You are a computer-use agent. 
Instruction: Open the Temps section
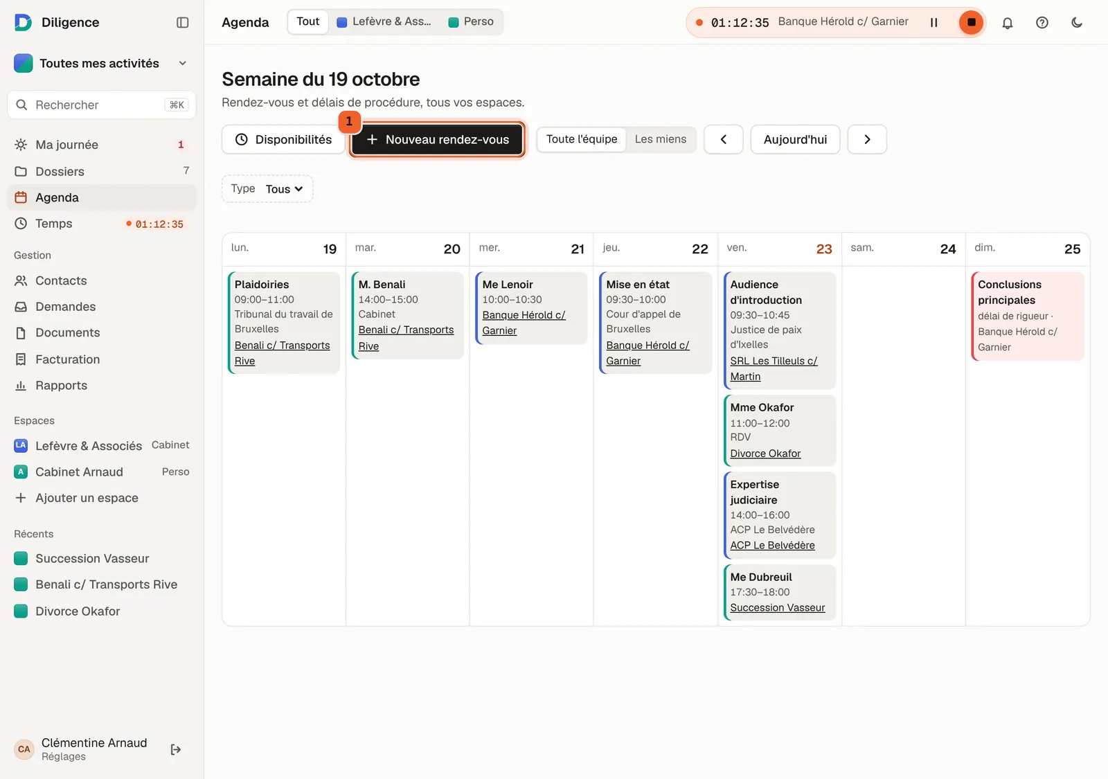pos(102,224)
